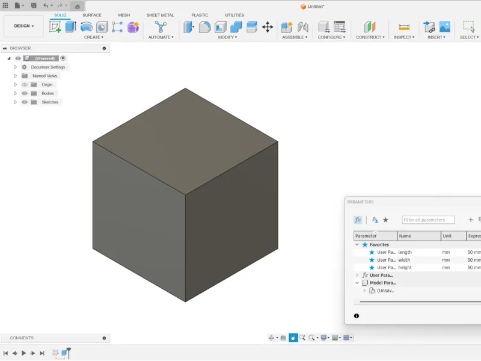Click the Insert Canvas image icon

(x=445, y=27)
